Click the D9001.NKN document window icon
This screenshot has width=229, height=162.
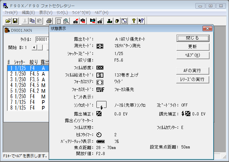click(x=7, y=31)
